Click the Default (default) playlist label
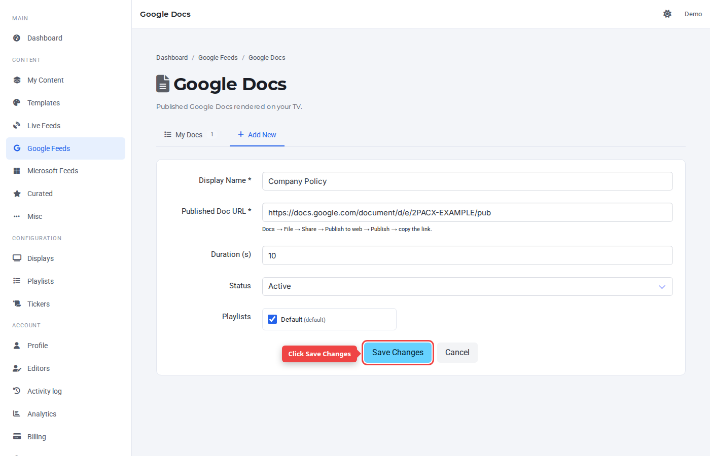Image resolution: width=710 pixels, height=456 pixels. click(x=303, y=320)
